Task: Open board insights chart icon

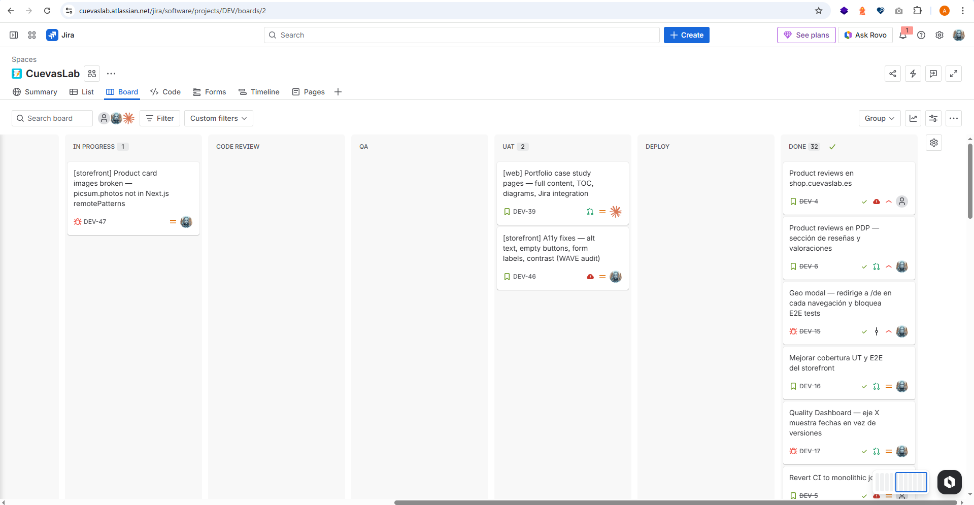Action: tap(913, 118)
